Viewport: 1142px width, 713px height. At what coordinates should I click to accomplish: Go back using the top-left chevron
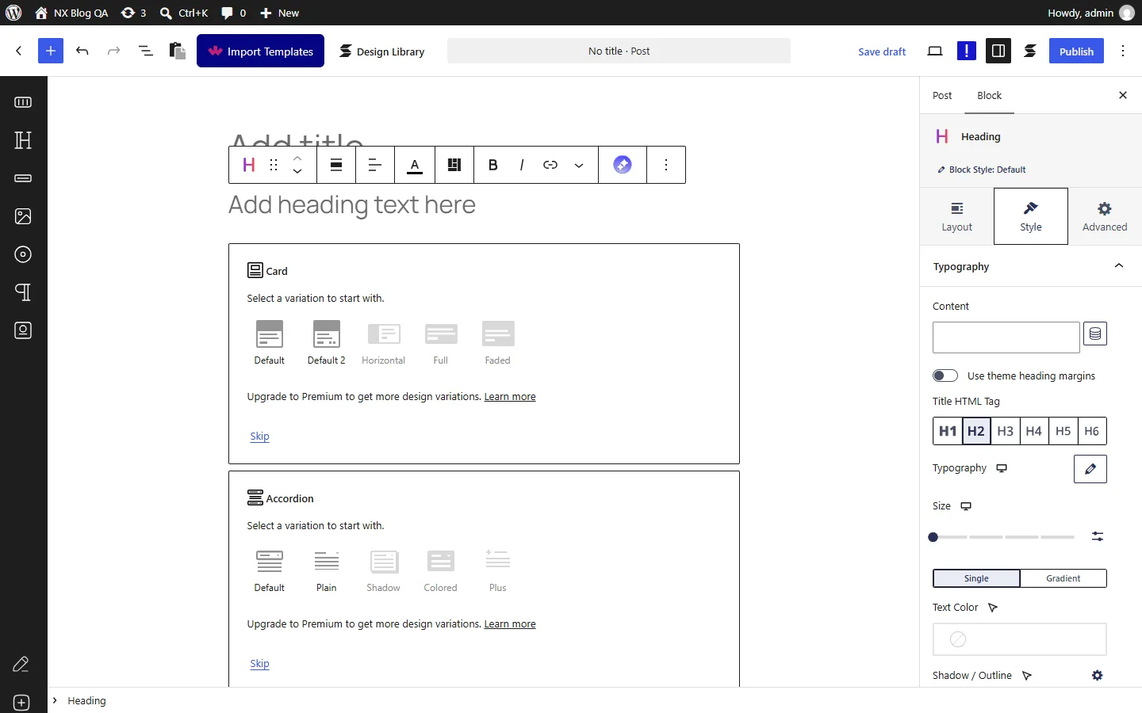click(x=19, y=51)
